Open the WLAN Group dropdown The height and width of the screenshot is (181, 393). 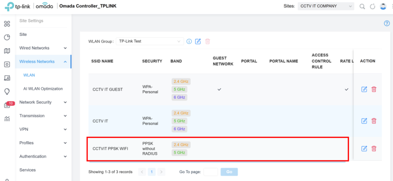(x=150, y=41)
